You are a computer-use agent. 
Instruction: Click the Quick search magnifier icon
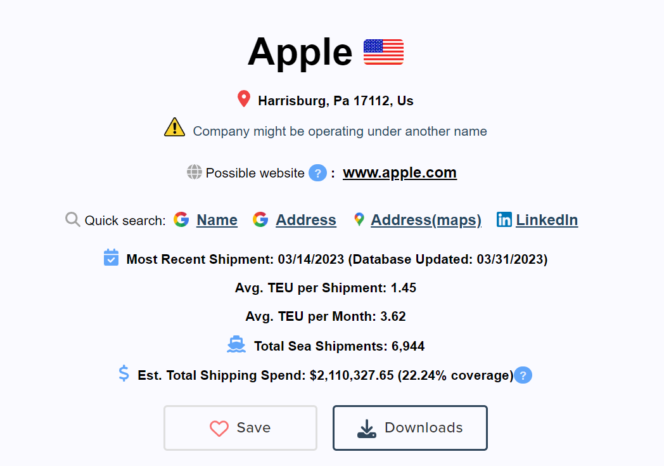(x=73, y=219)
